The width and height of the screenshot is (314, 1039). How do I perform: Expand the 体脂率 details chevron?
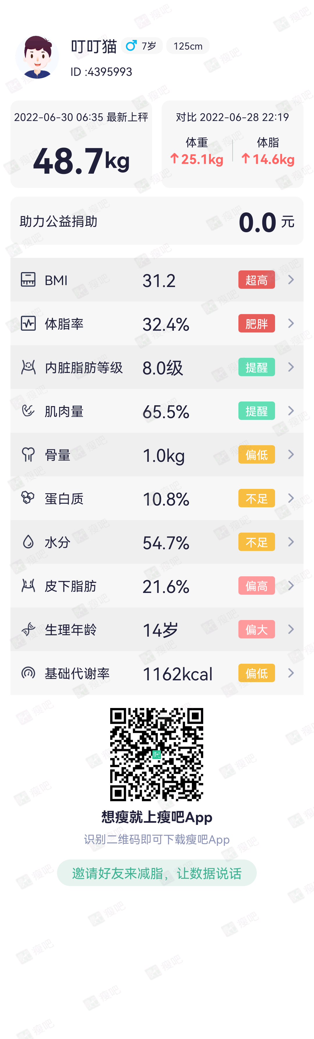[291, 323]
